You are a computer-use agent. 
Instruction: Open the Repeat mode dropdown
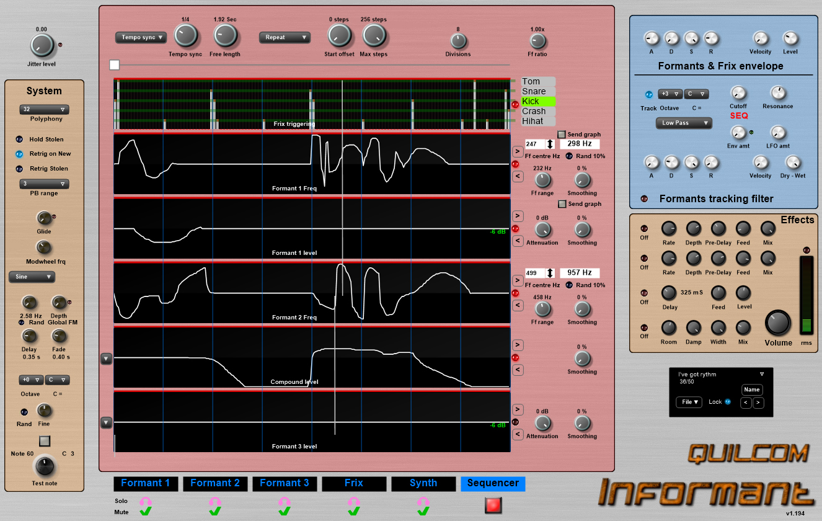[x=285, y=37]
